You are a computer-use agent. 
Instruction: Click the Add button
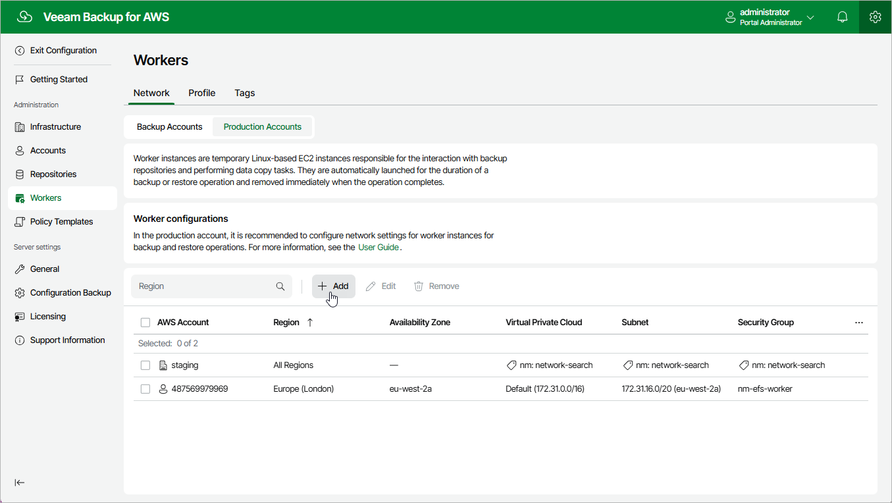click(x=334, y=286)
